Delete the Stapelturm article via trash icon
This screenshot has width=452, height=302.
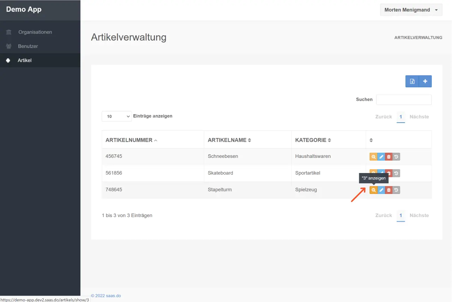point(389,190)
